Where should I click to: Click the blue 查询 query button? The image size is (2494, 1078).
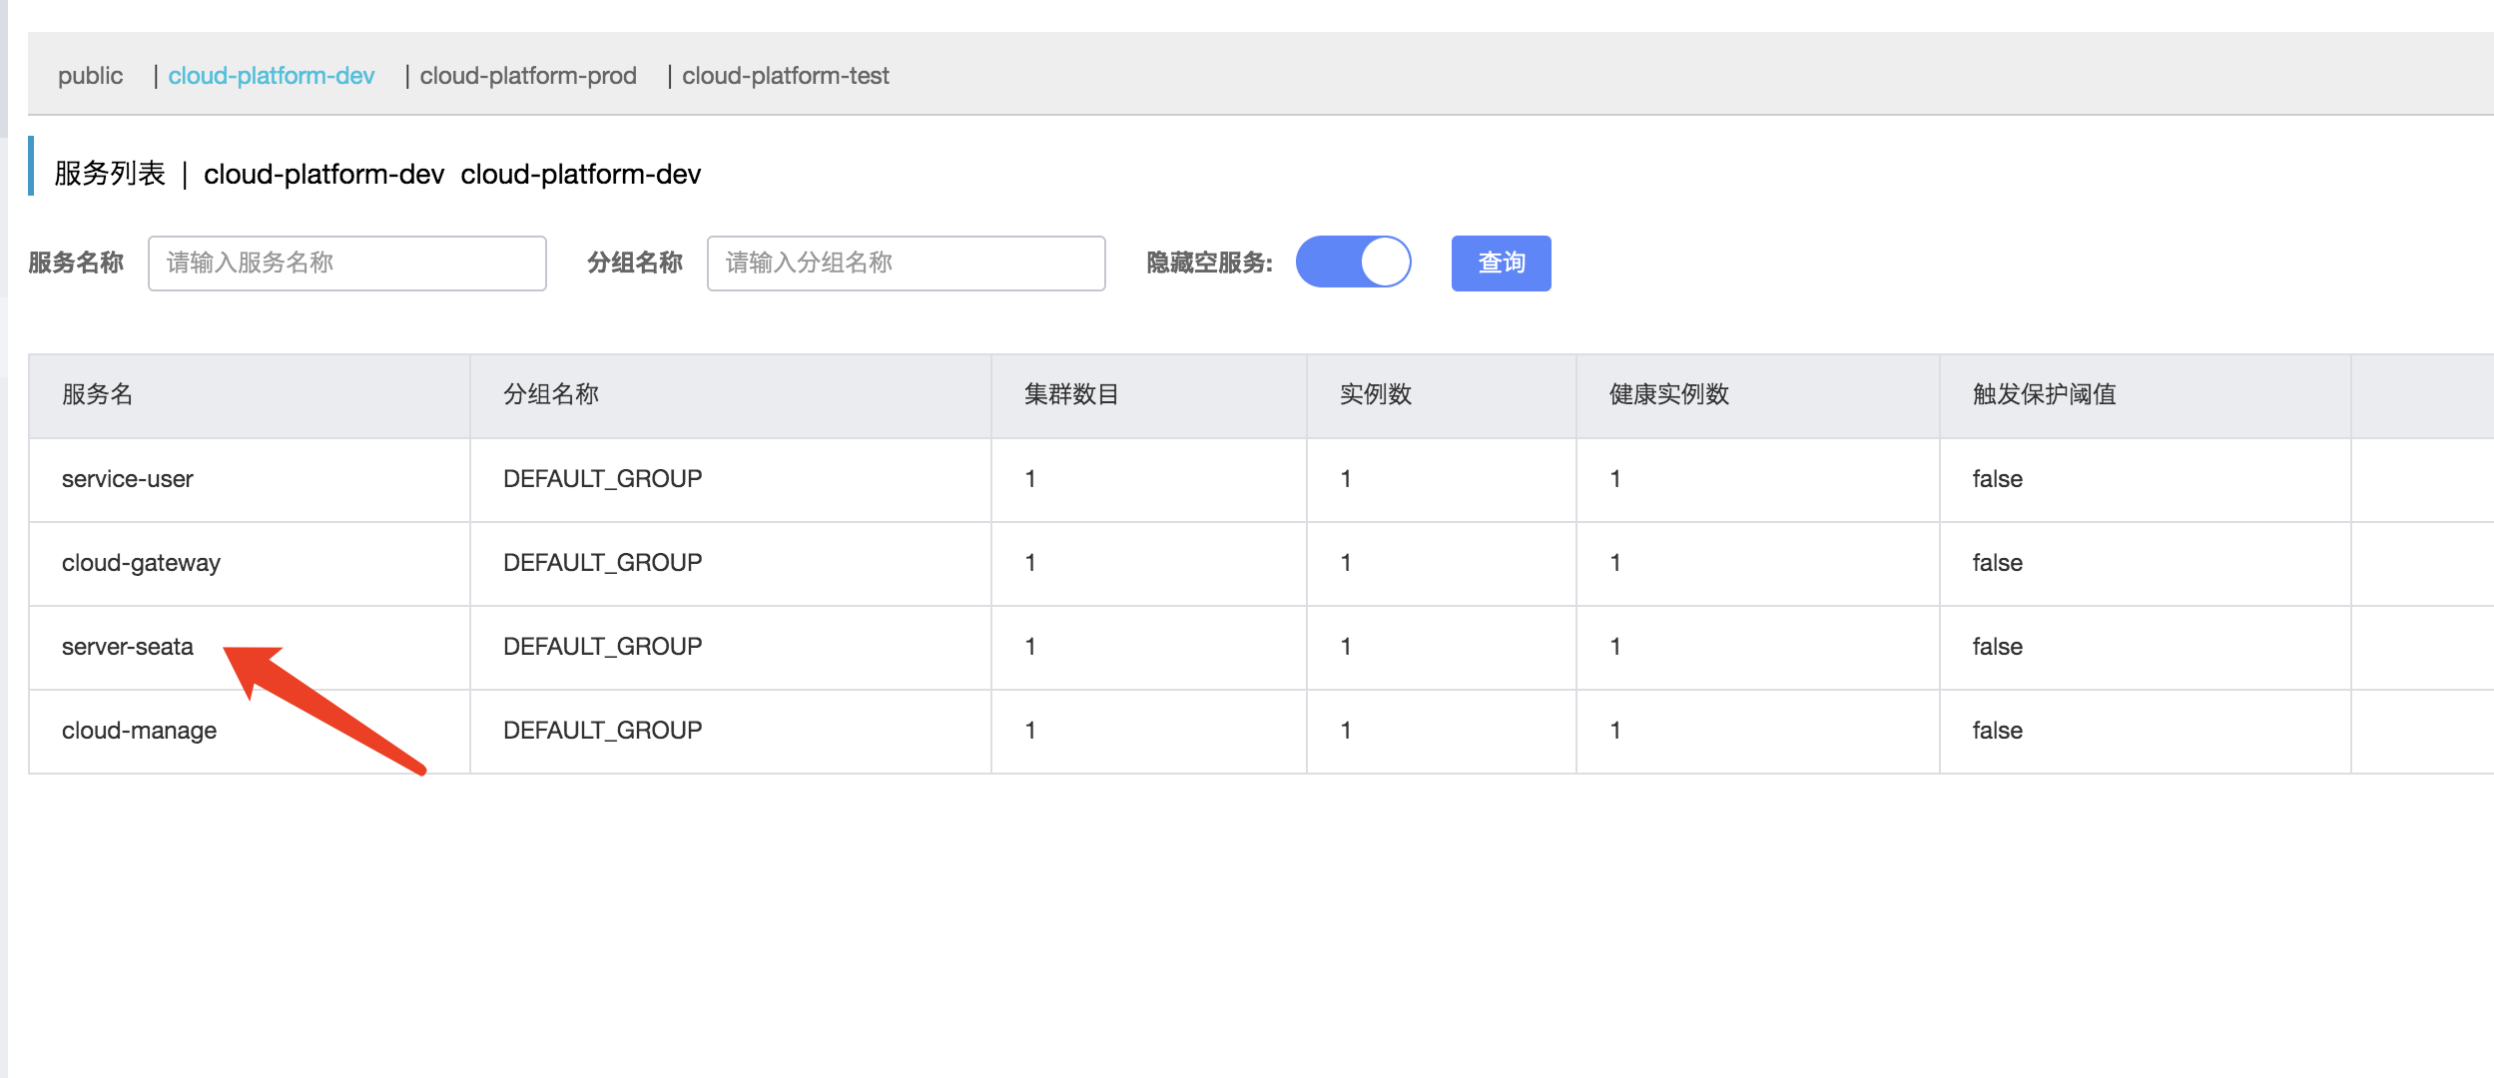(x=1500, y=263)
